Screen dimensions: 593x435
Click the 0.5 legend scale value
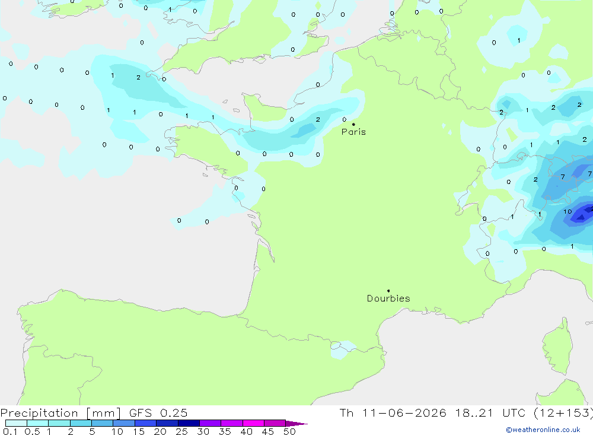[x=32, y=431]
